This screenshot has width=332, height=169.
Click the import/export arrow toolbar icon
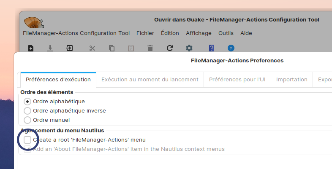70,48
